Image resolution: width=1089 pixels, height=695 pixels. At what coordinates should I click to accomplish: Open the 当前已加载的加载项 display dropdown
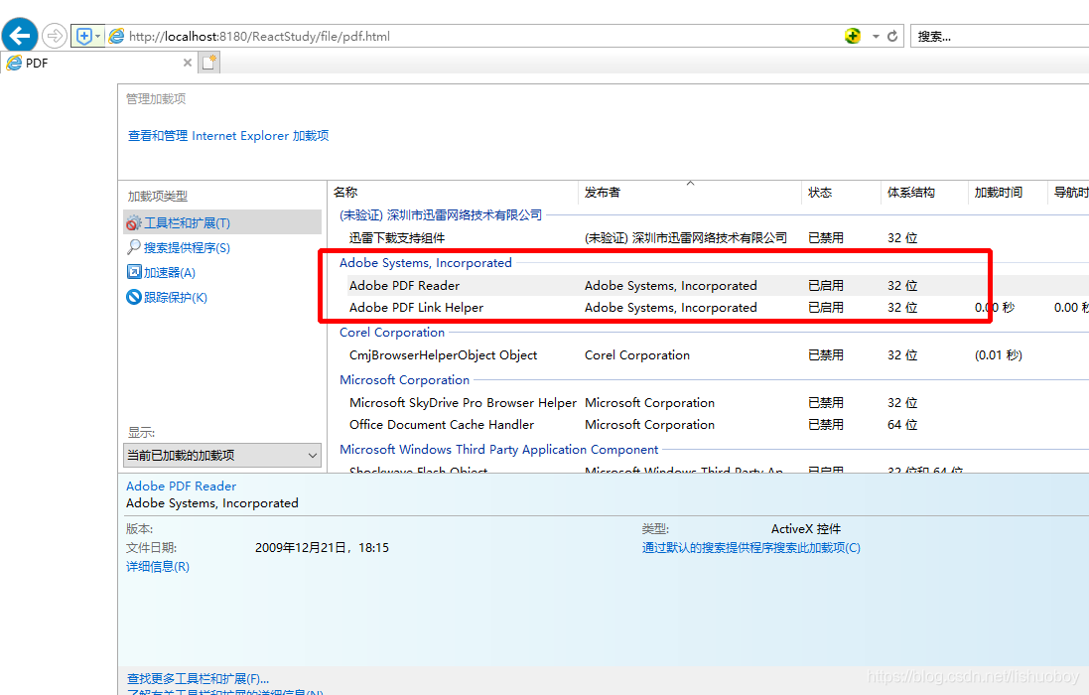(222, 456)
